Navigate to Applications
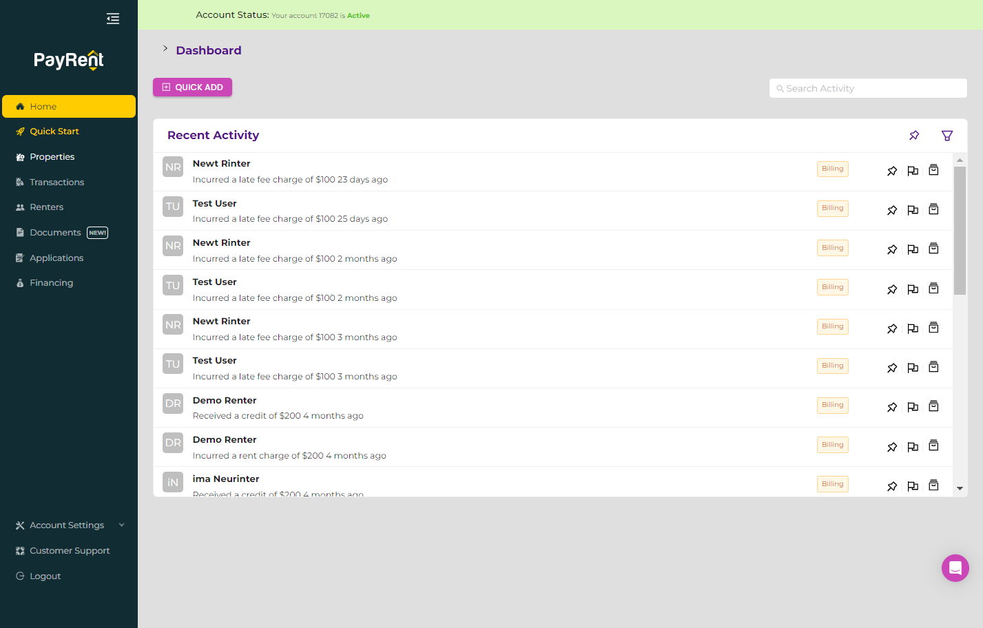Image resolution: width=983 pixels, height=628 pixels. 56,258
